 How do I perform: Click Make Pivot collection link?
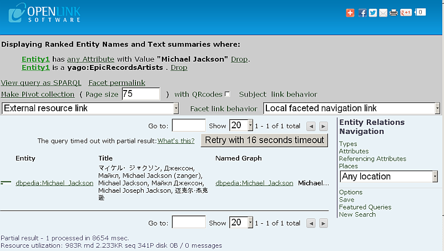(x=38, y=94)
